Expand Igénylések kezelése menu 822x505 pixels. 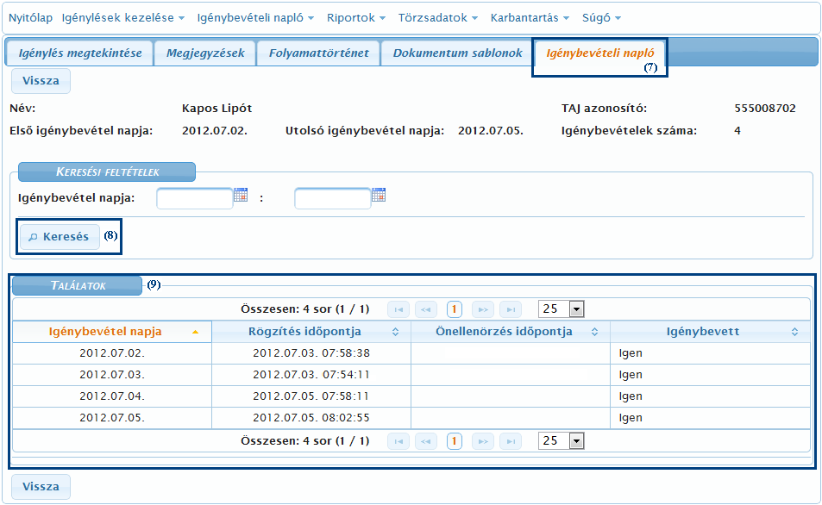coord(123,18)
